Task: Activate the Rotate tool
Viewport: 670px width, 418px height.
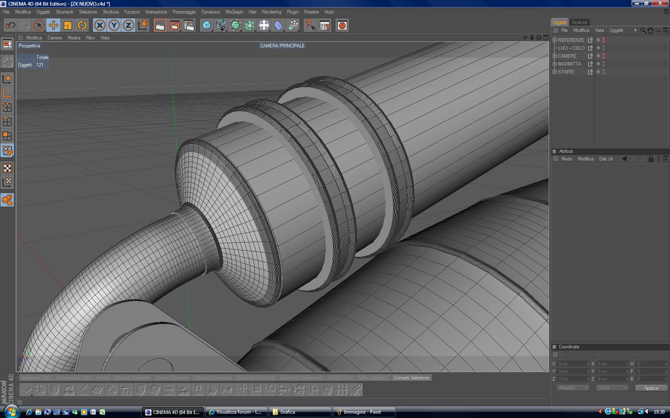Action: coord(82,25)
